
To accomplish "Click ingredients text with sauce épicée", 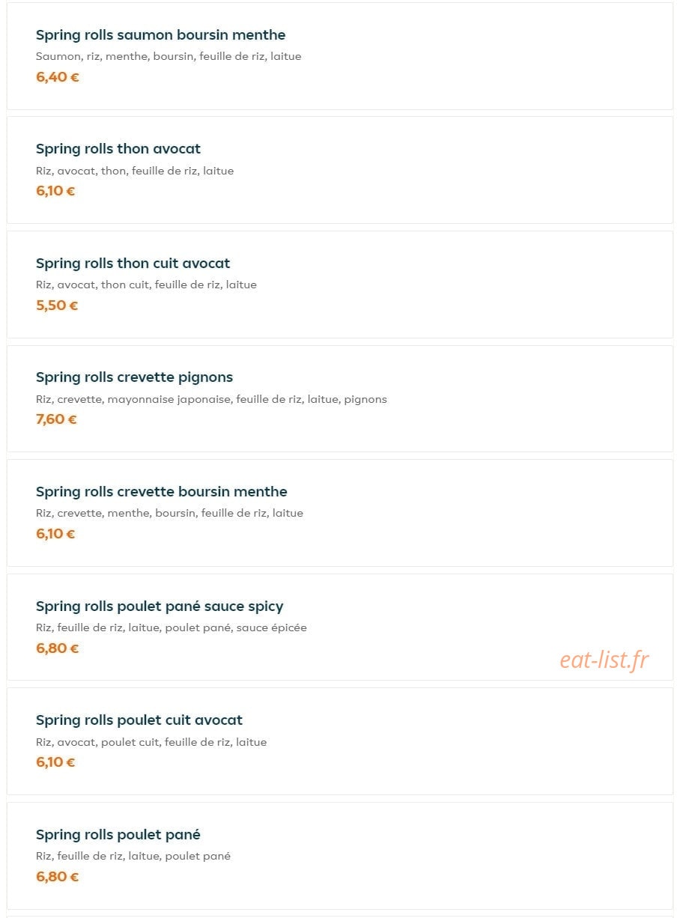I will click(x=171, y=627).
